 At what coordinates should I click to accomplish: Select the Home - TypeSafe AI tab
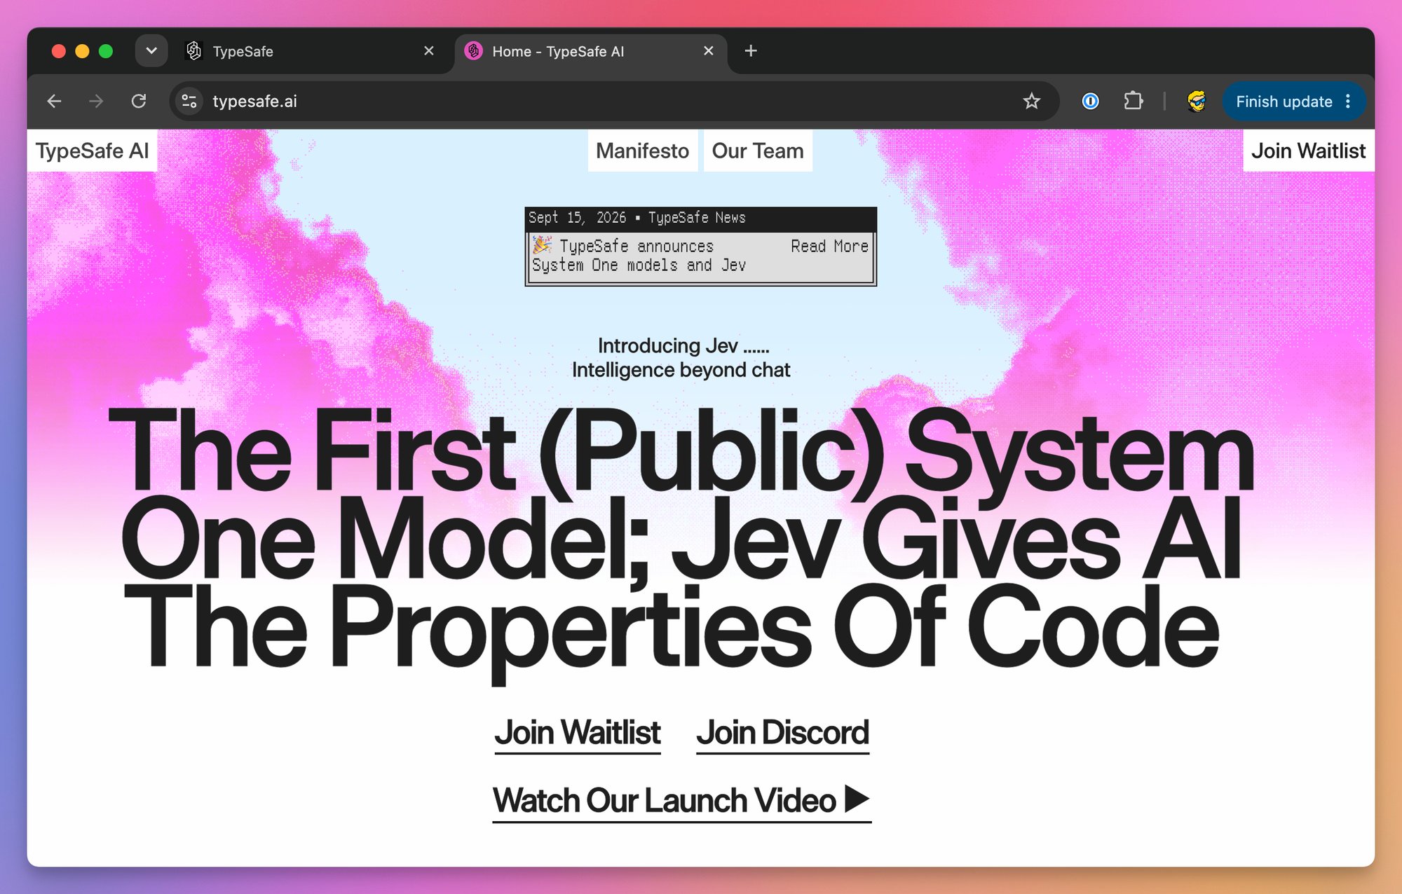pyautogui.click(x=591, y=51)
